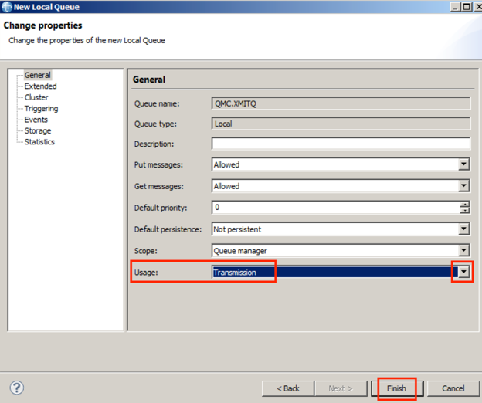Go to the Events properties page
Image resolution: width=482 pixels, height=403 pixels.
36,120
